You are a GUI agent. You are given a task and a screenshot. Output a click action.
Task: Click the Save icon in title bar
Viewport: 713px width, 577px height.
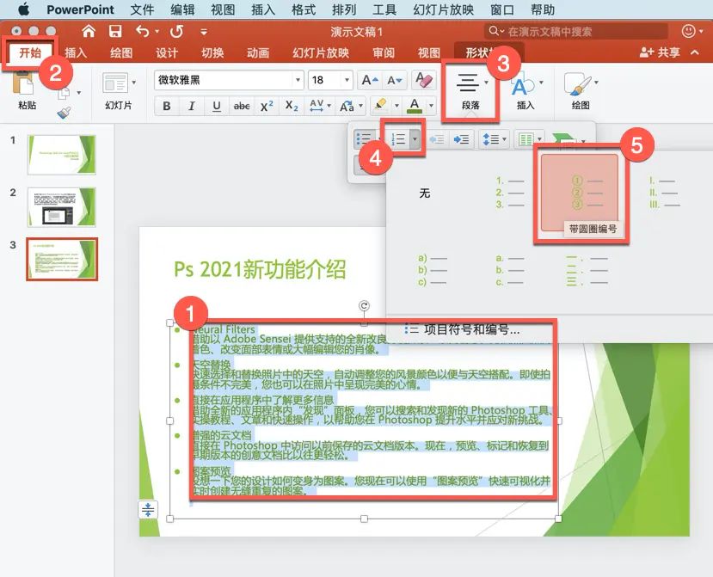115,31
